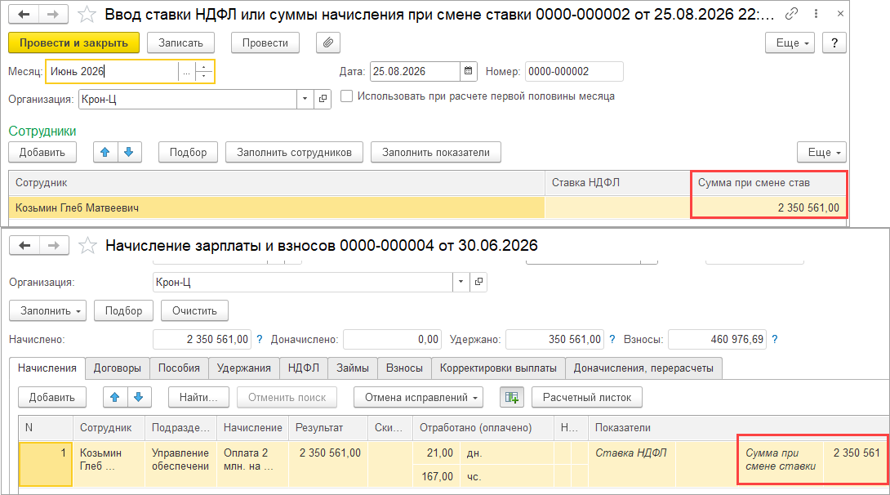Show details help next to Начислено
Screen dimensions: 890x495
tap(260, 339)
